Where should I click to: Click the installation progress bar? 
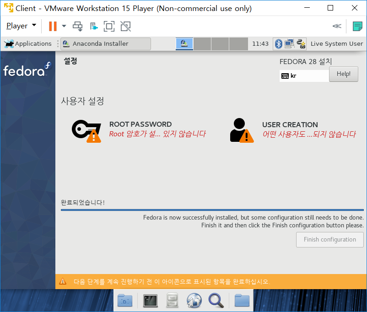click(x=212, y=210)
